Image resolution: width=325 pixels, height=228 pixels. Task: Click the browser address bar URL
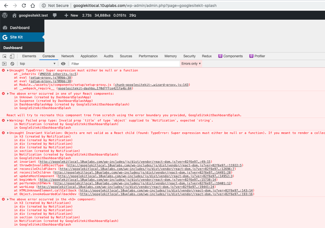point(145,6)
